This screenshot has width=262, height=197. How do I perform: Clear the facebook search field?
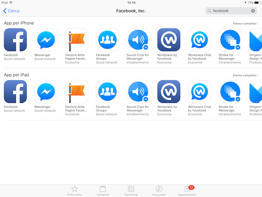coord(253,11)
